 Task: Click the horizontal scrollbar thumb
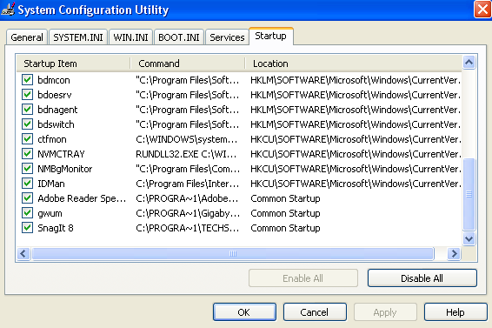point(233,253)
